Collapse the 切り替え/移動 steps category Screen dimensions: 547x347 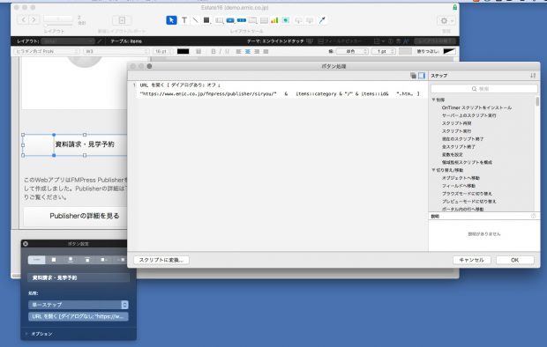tap(433, 170)
